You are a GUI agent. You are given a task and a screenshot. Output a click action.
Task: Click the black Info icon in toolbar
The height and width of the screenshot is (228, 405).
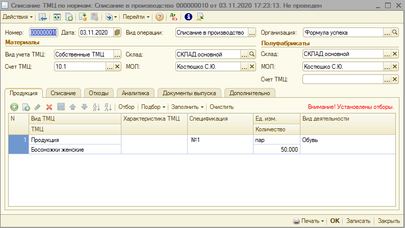click(x=188, y=17)
